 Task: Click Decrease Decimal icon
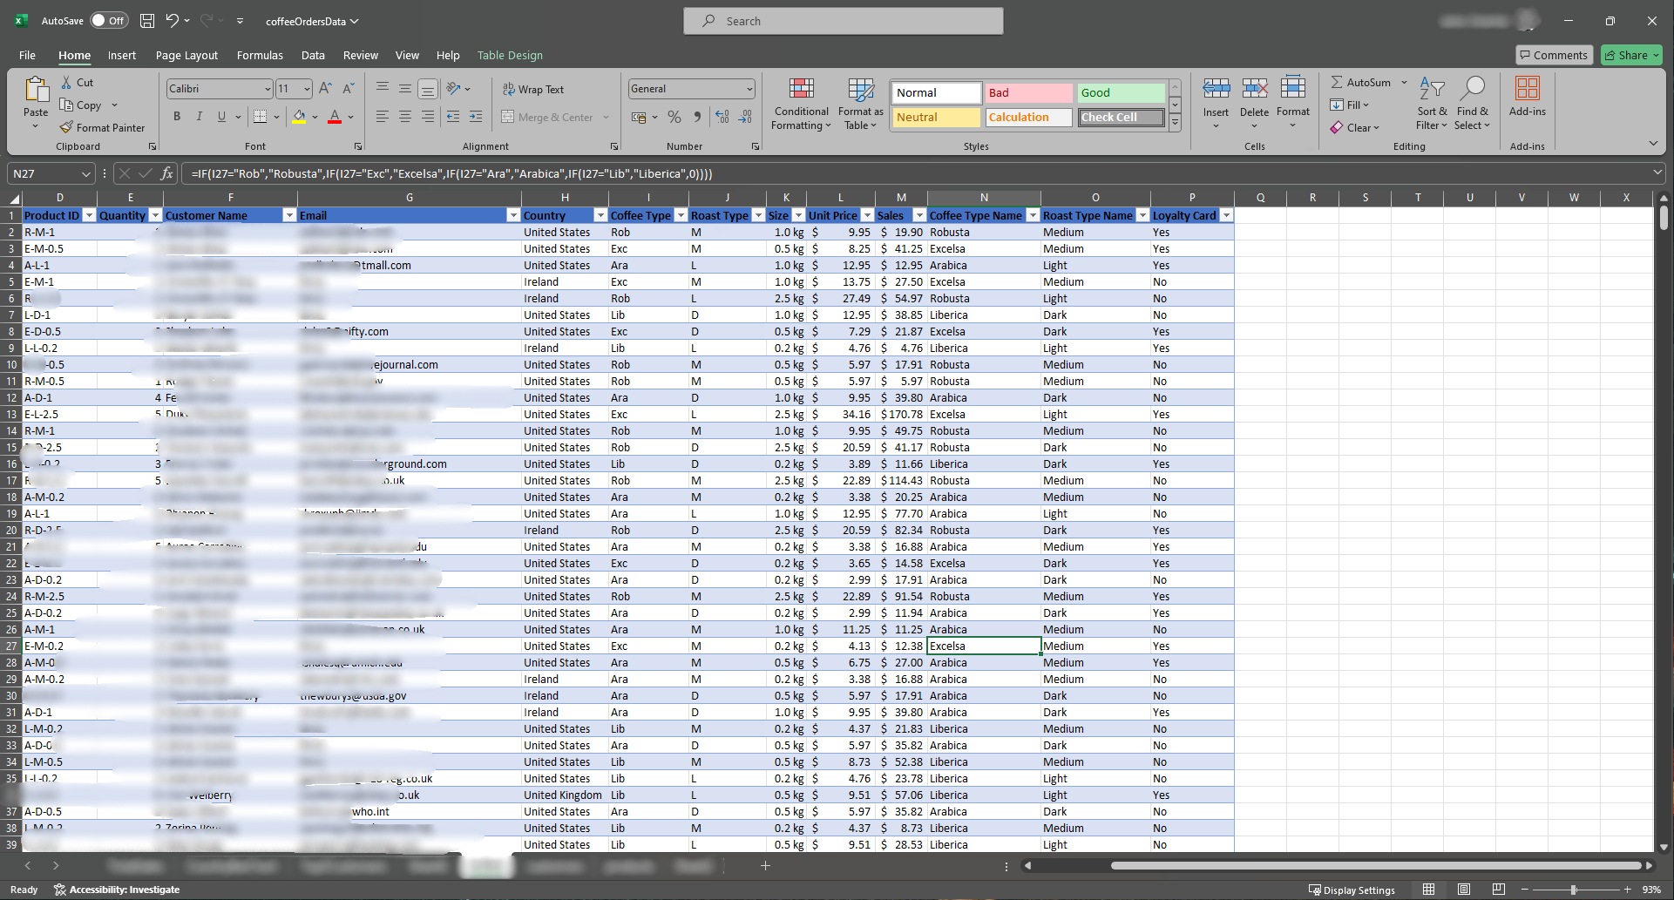click(x=745, y=117)
